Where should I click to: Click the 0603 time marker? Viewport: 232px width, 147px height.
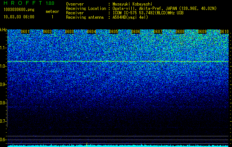pyautogui.click(x=69, y=32)
